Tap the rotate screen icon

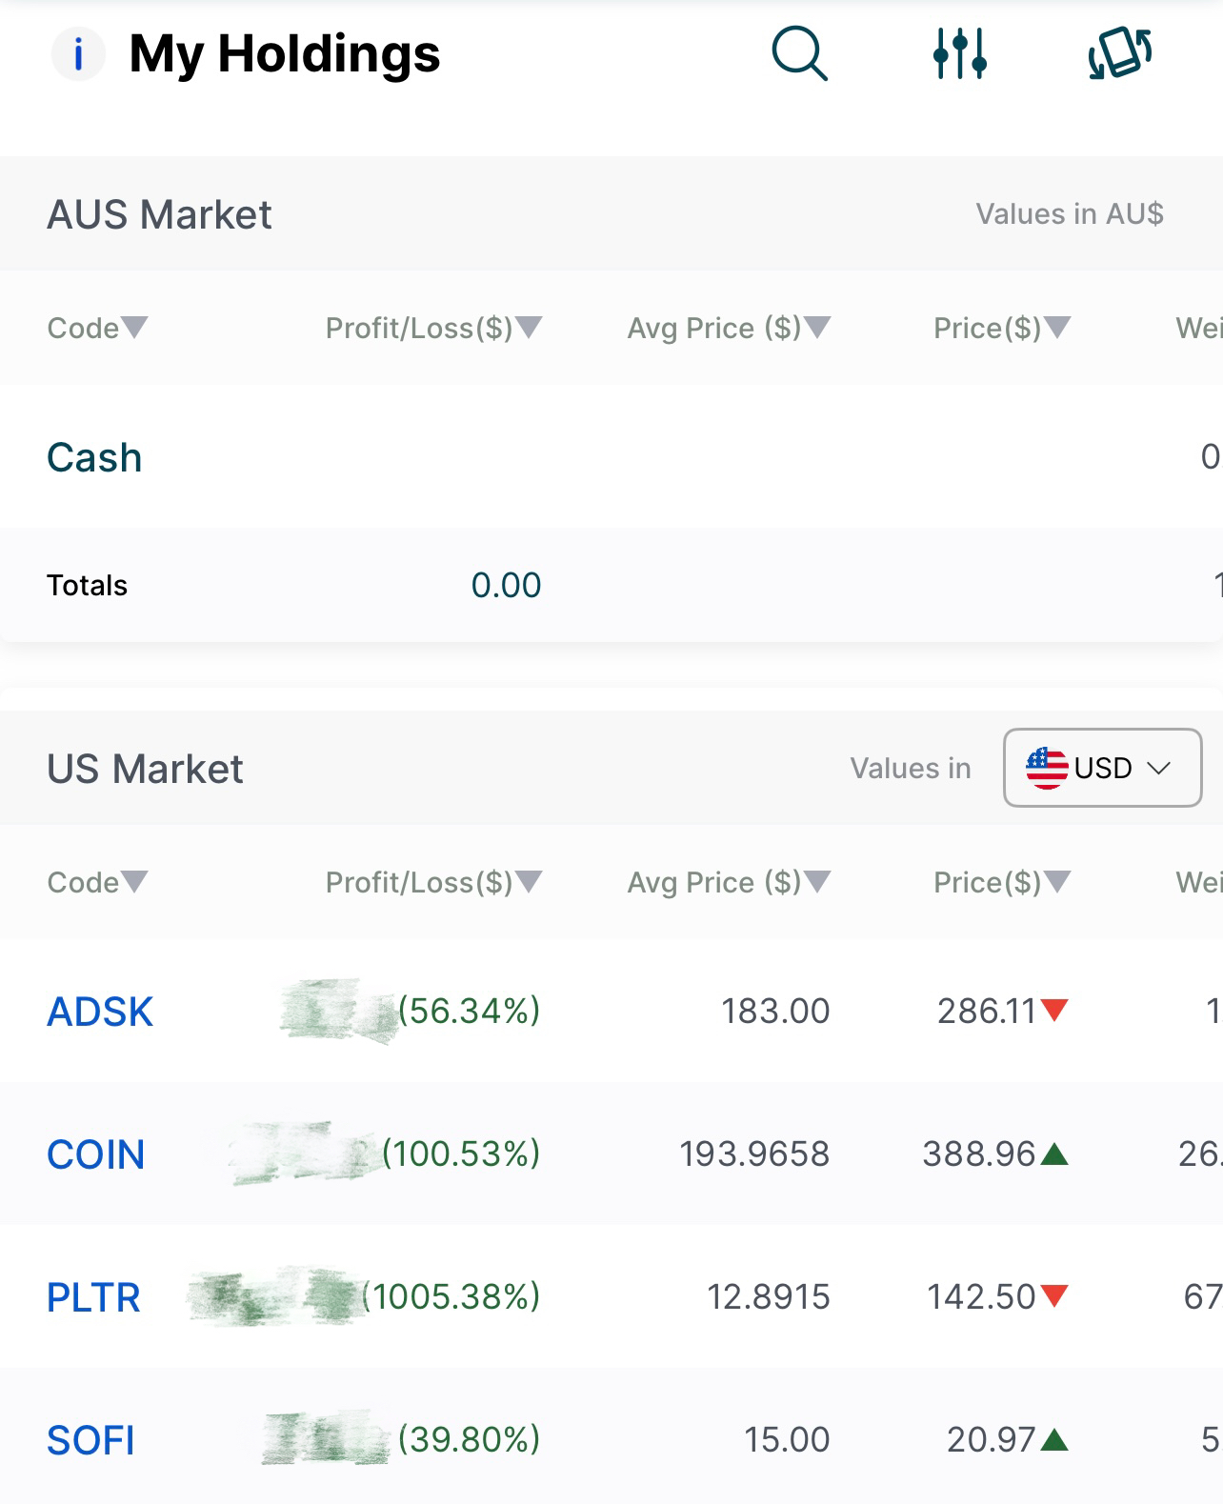pos(1120,53)
